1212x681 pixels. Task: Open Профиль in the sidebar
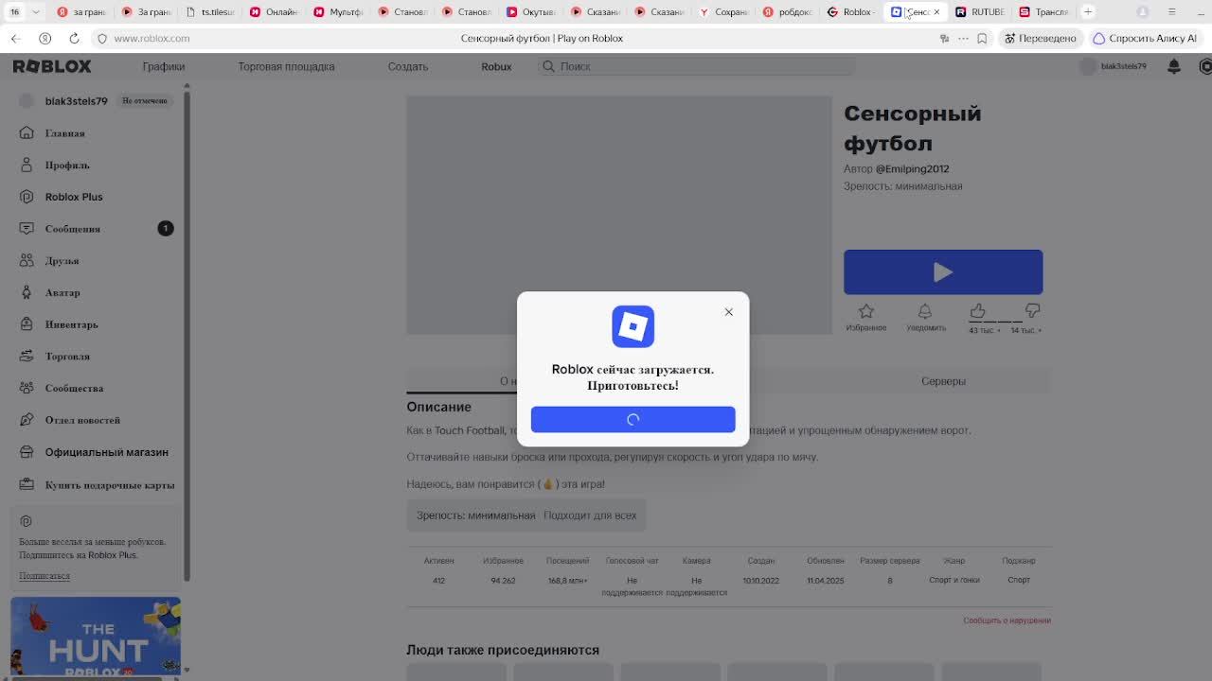point(67,165)
